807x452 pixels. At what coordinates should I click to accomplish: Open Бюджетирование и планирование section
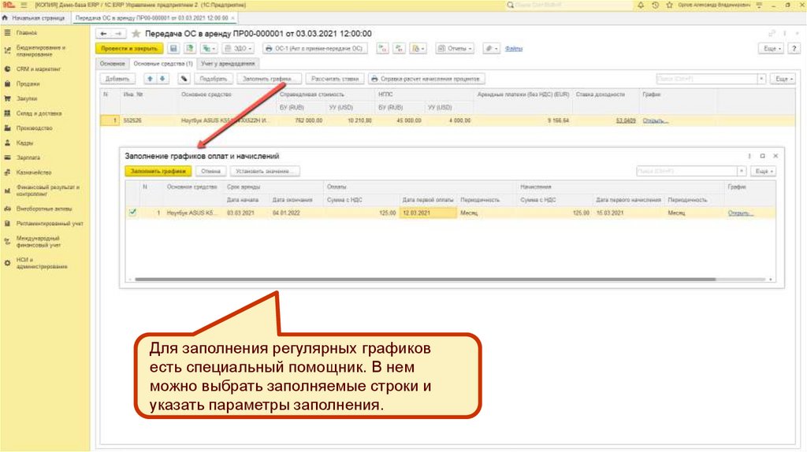tap(40, 51)
